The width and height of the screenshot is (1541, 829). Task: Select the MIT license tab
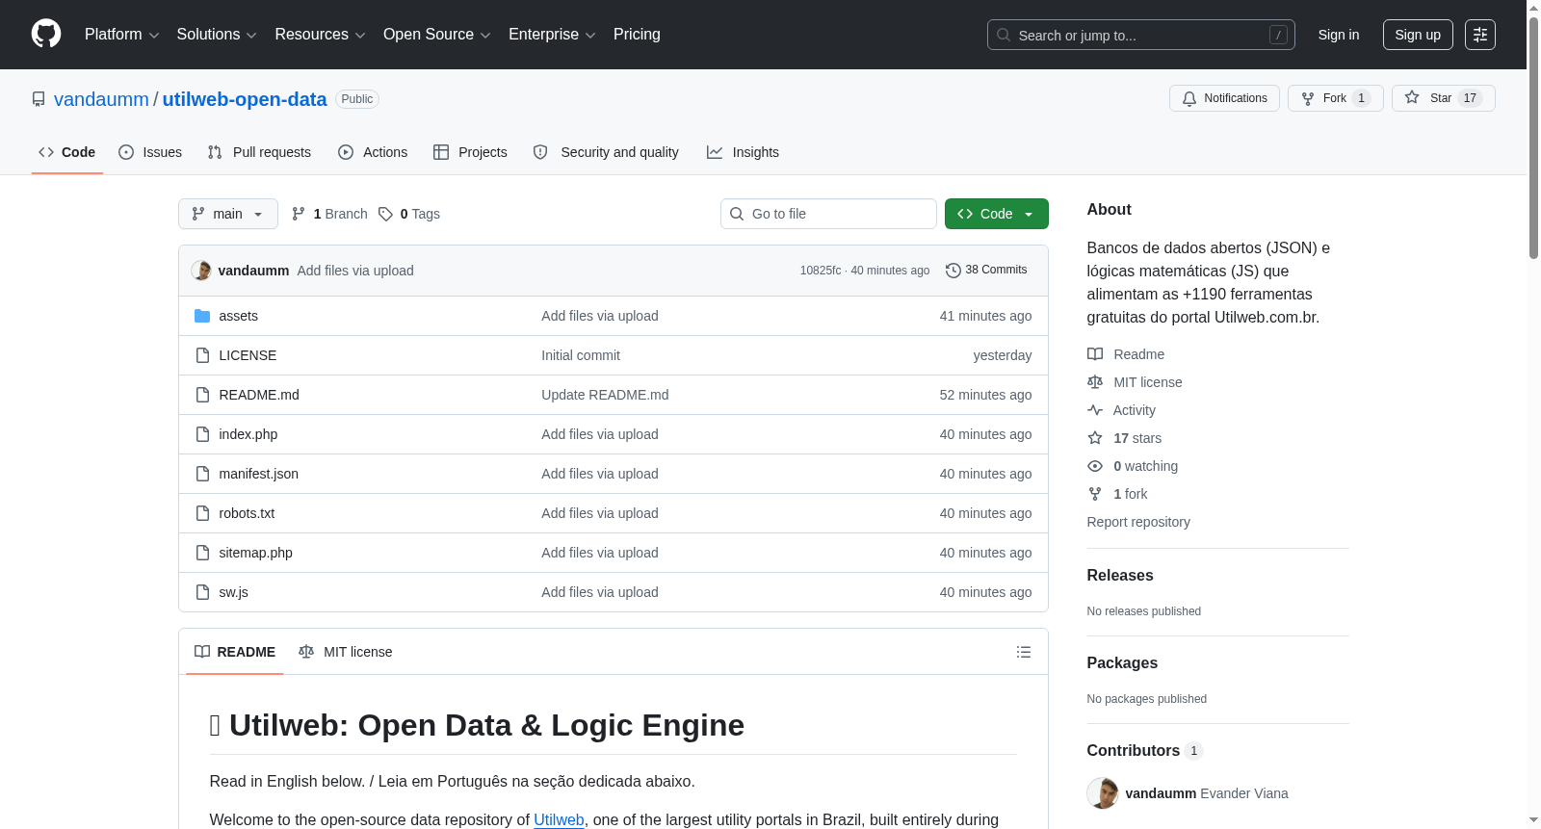coord(346,652)
